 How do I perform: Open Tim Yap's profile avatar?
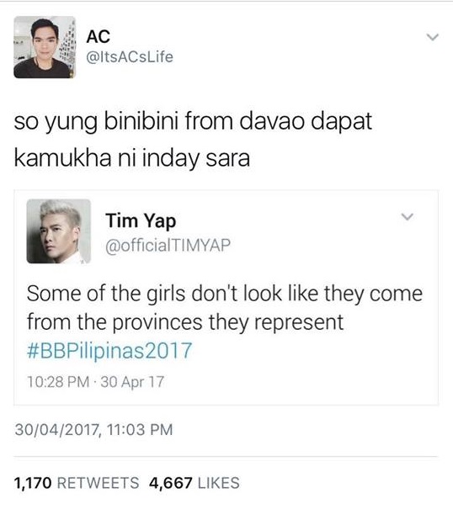pos(58,231)
